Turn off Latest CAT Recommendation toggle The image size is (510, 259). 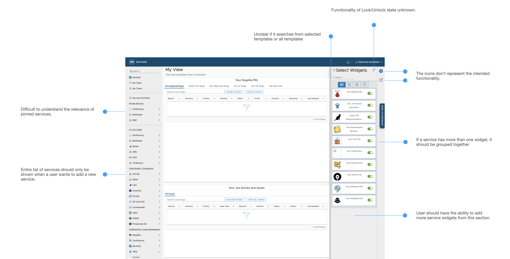tap(370, 117)
